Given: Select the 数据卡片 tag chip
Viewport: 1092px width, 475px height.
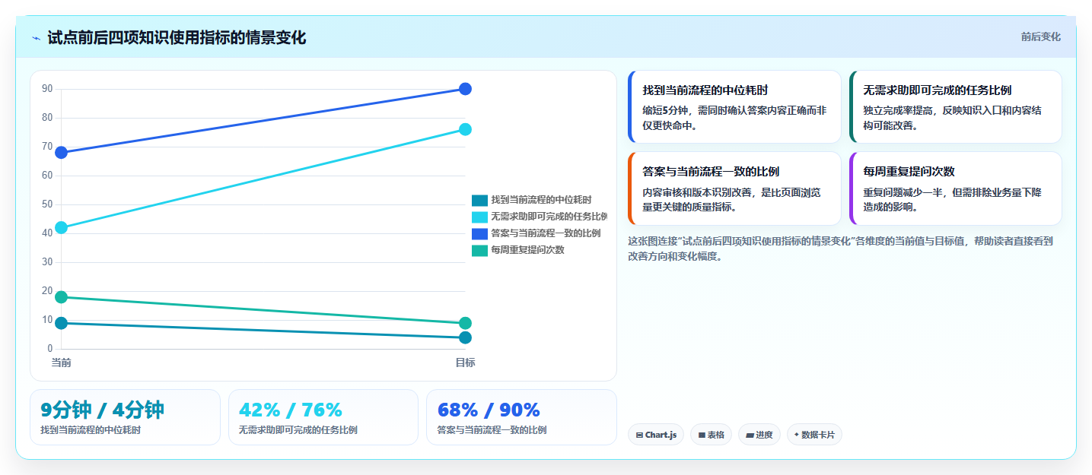Looking at the screenshot, I should click(814, 435).
